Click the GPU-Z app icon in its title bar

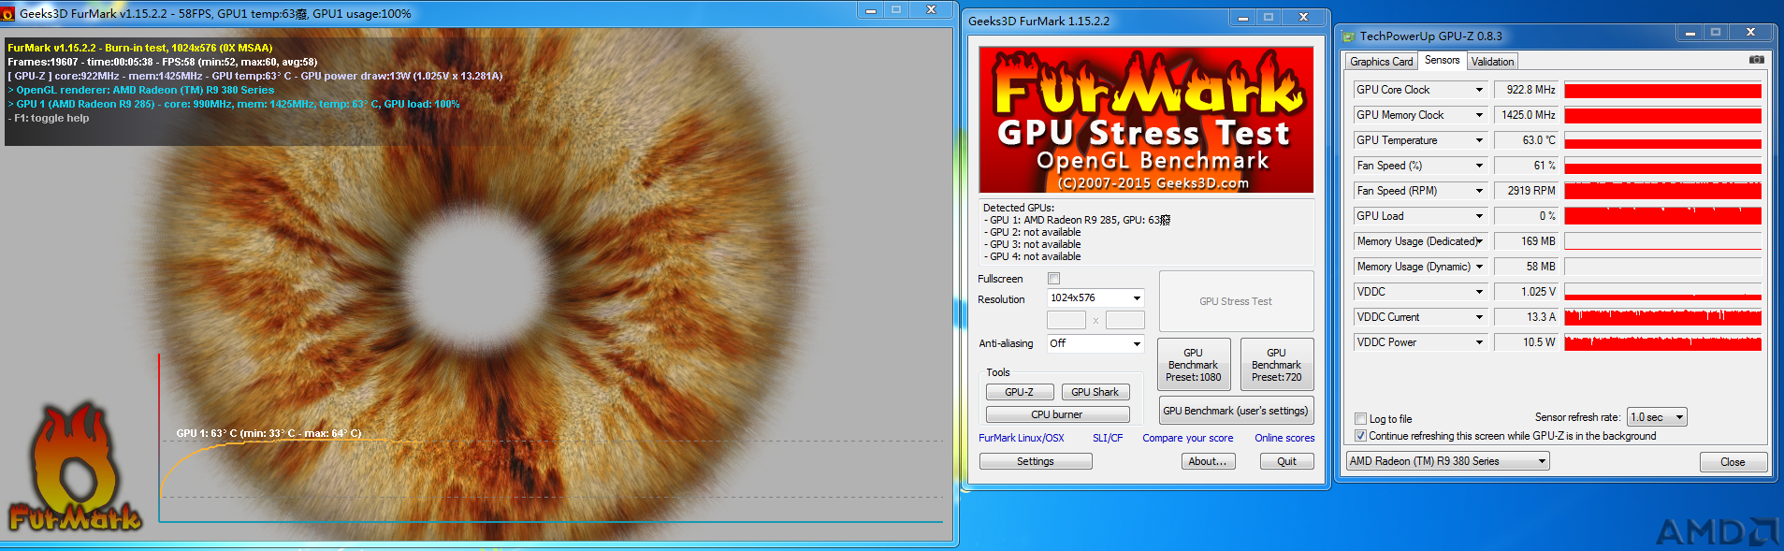[1348, 36]
